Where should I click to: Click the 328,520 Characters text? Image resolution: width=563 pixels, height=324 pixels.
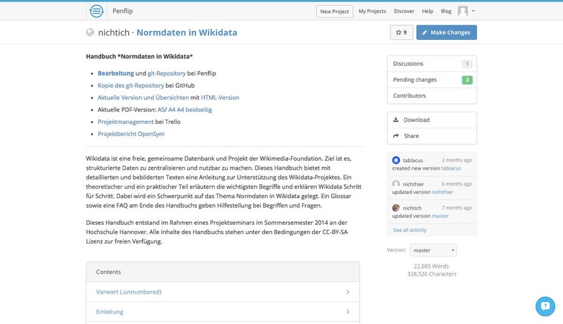pos(432,274)
